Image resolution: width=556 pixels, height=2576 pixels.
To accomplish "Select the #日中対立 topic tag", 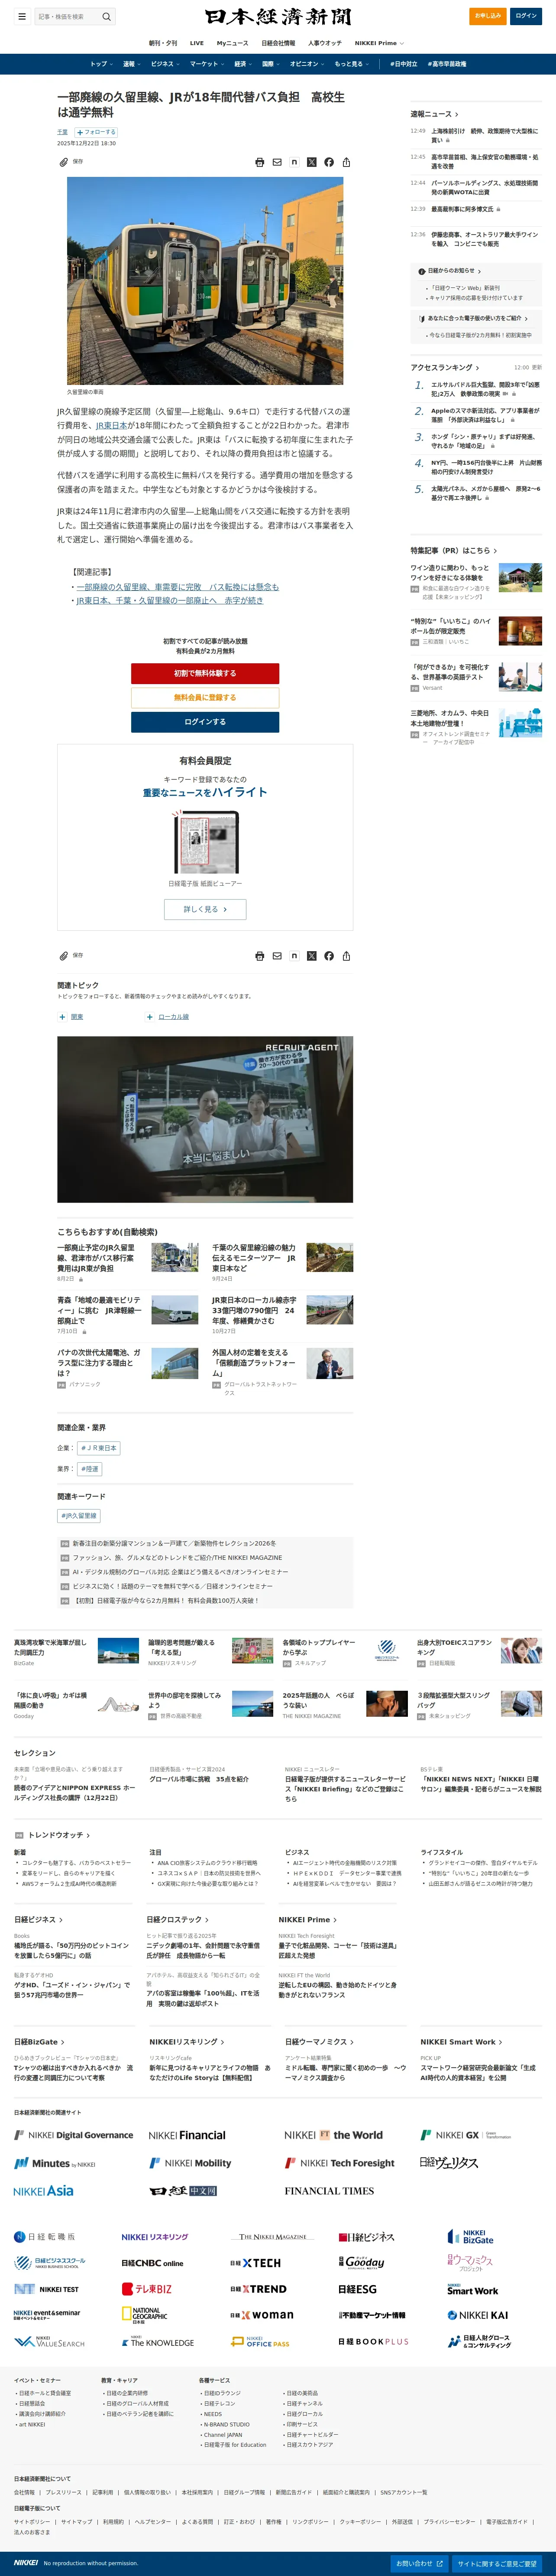I will click(x=403, y=64).
